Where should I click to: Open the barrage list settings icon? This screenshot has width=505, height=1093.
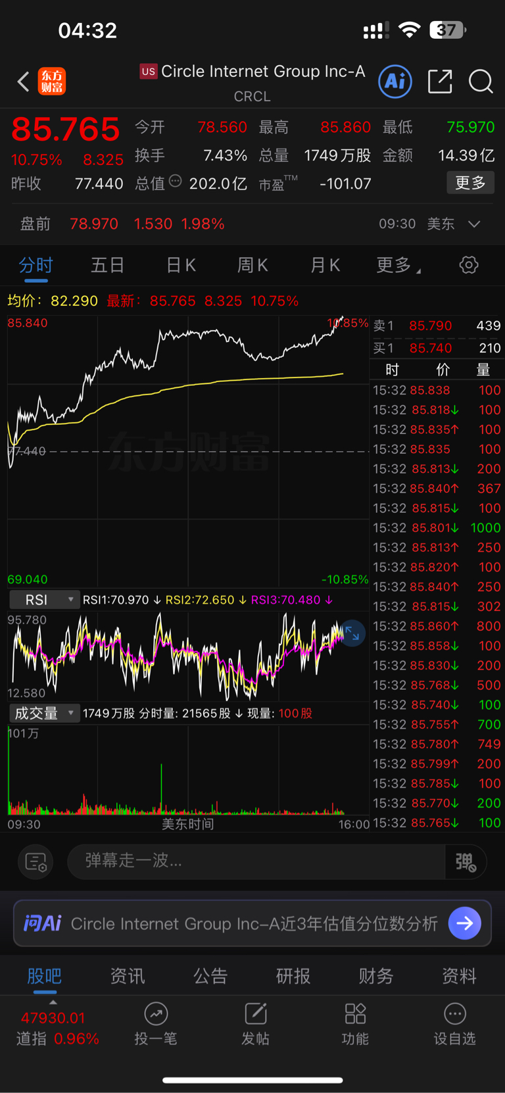pos(36,862)
